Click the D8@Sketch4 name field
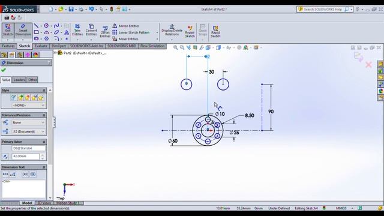384x216 pixels. click(28, 148)
